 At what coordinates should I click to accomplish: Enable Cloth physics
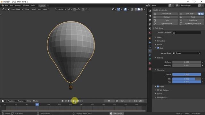tap(166, 20)
